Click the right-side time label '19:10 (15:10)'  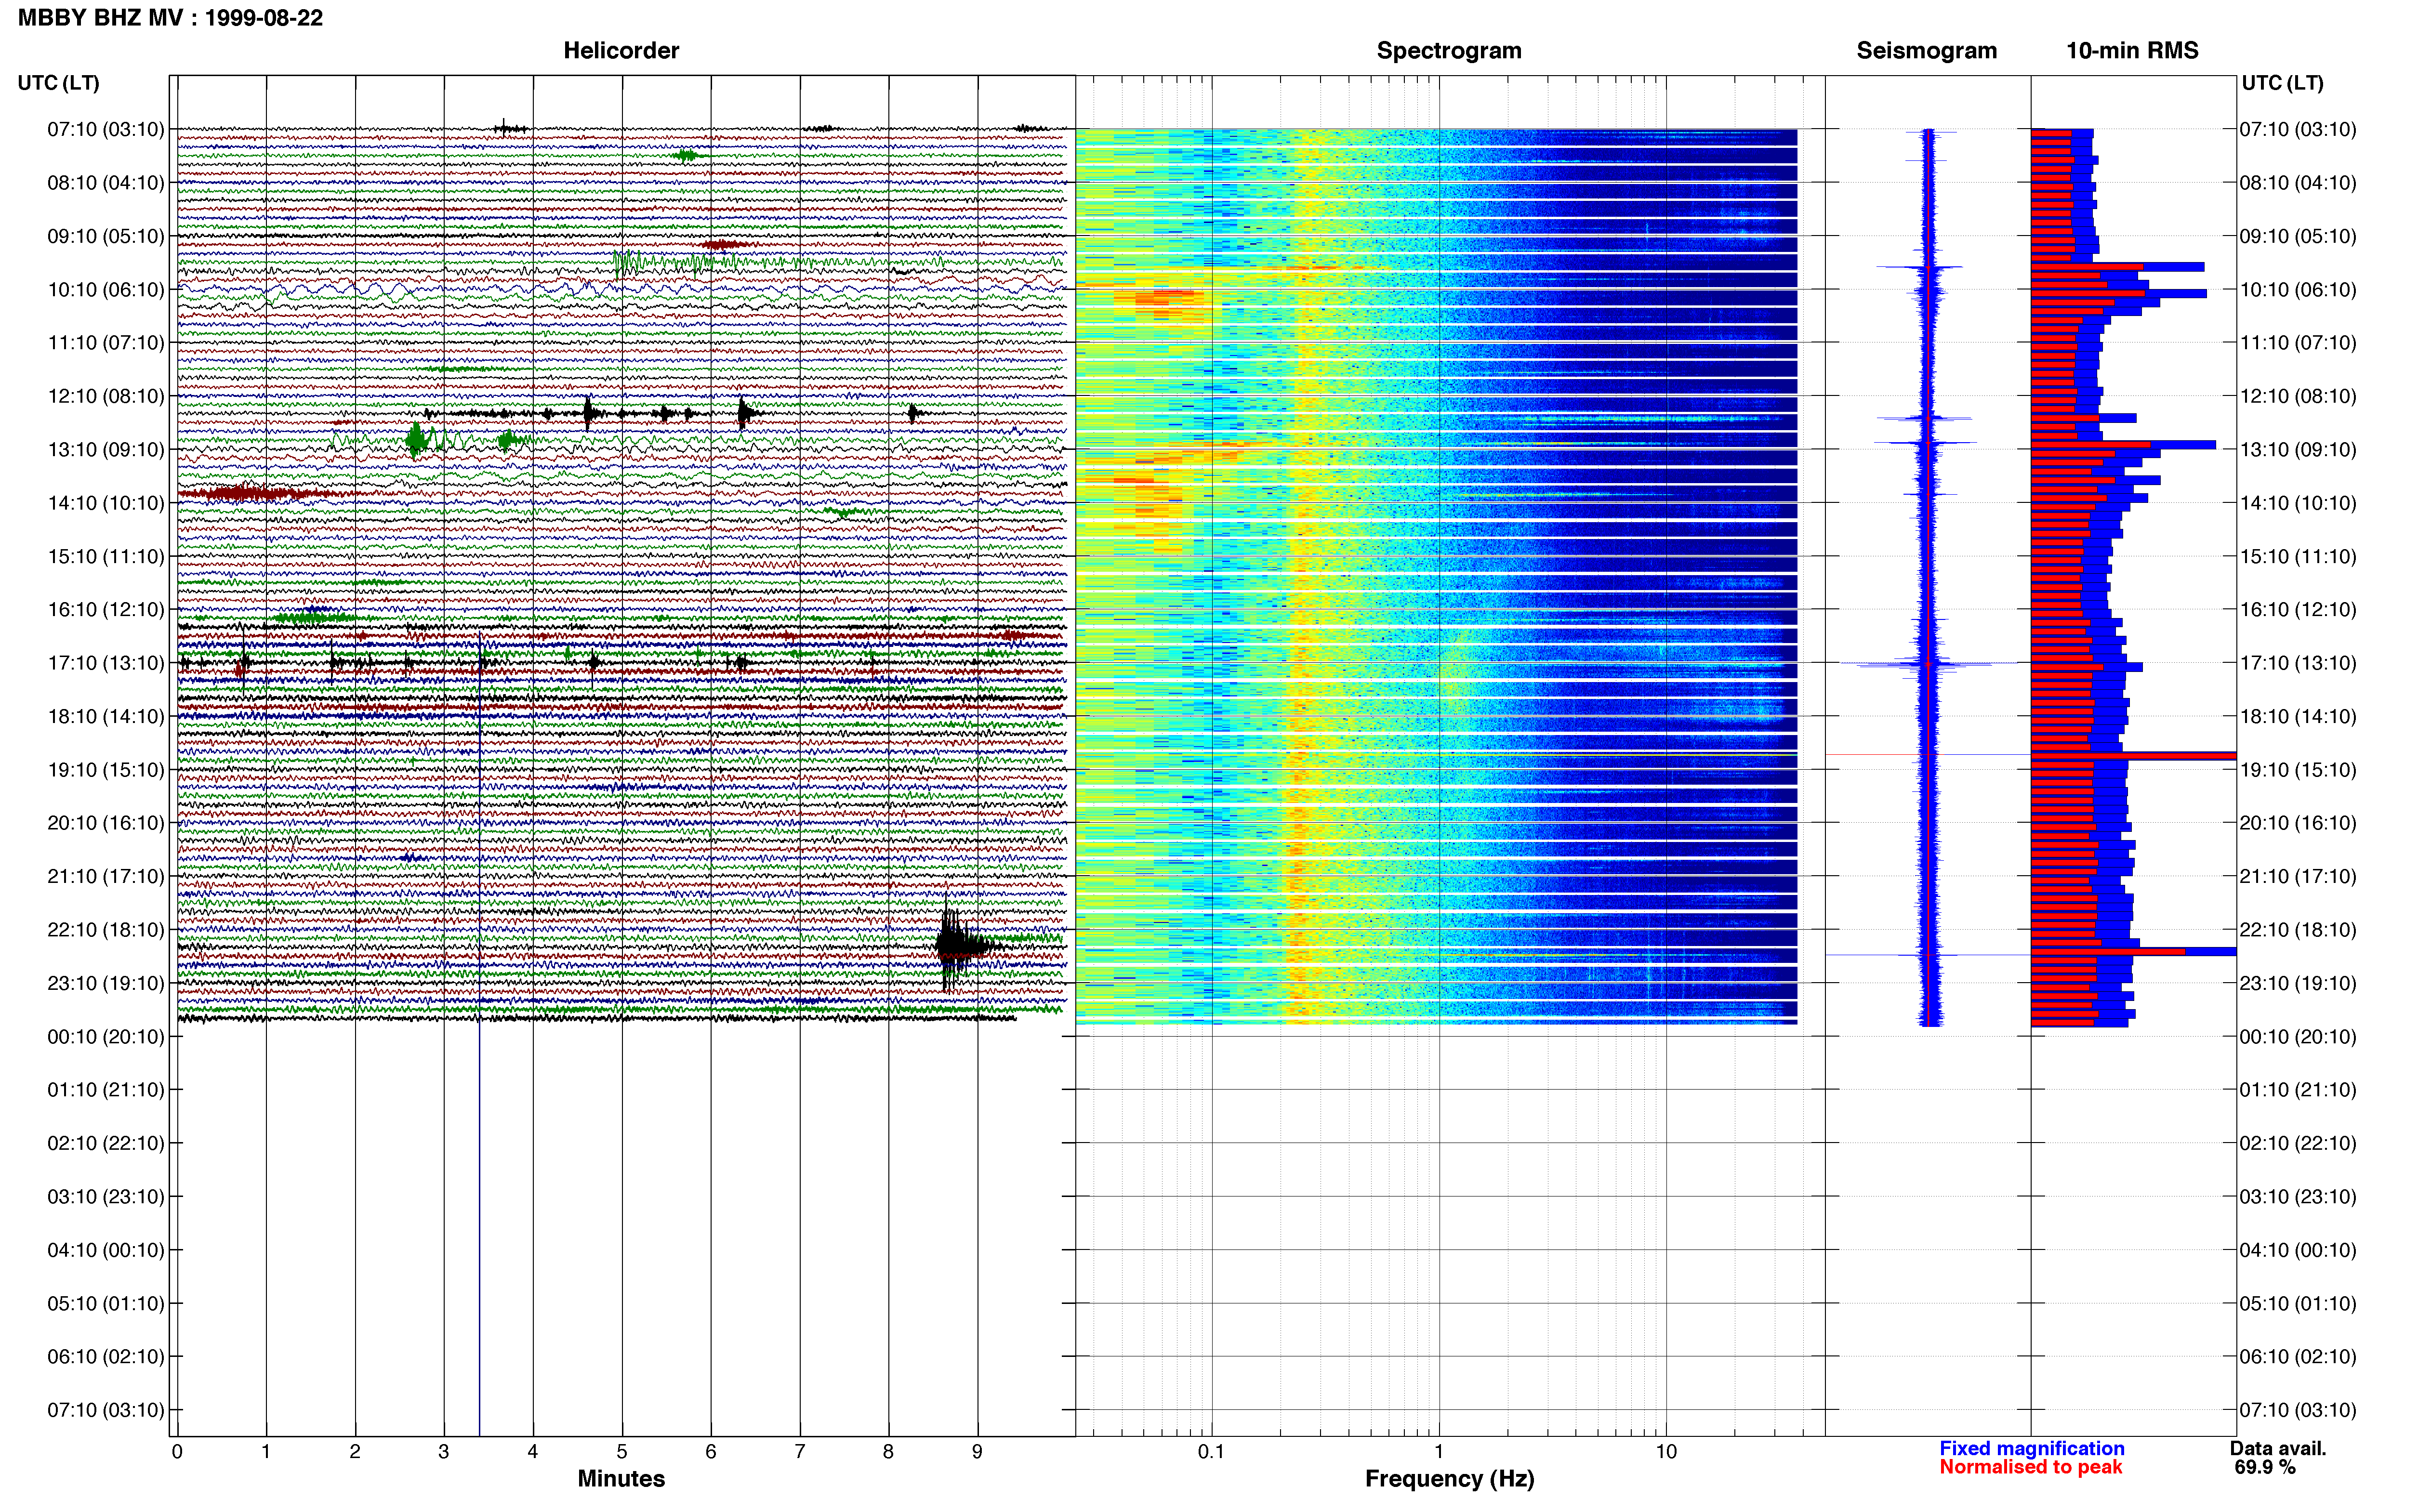click(2298, 770)
